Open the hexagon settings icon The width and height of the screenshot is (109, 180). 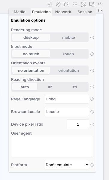tap(58, 4)
